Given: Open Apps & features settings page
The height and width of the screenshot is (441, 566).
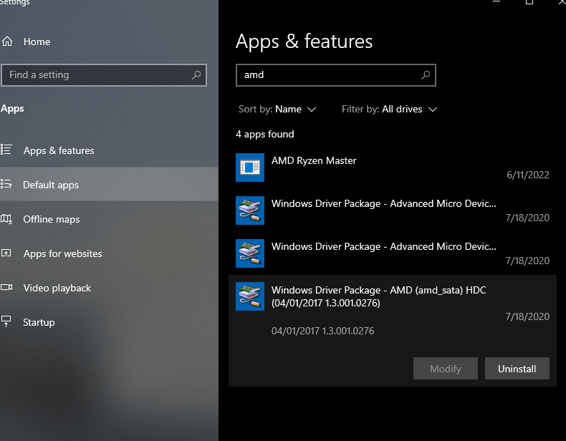Looking at the screenshot, I should (x=109, y=150).
